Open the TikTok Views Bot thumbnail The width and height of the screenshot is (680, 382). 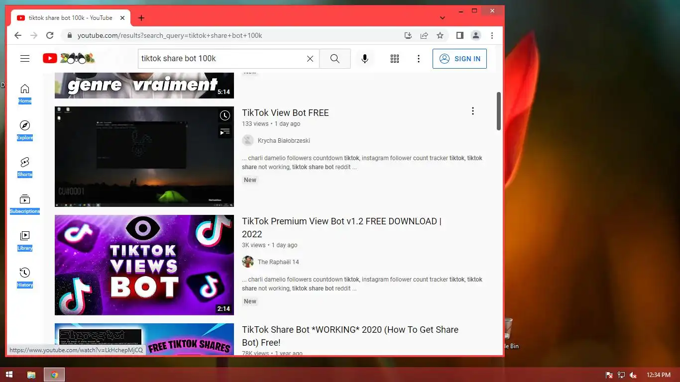point(144,265)
